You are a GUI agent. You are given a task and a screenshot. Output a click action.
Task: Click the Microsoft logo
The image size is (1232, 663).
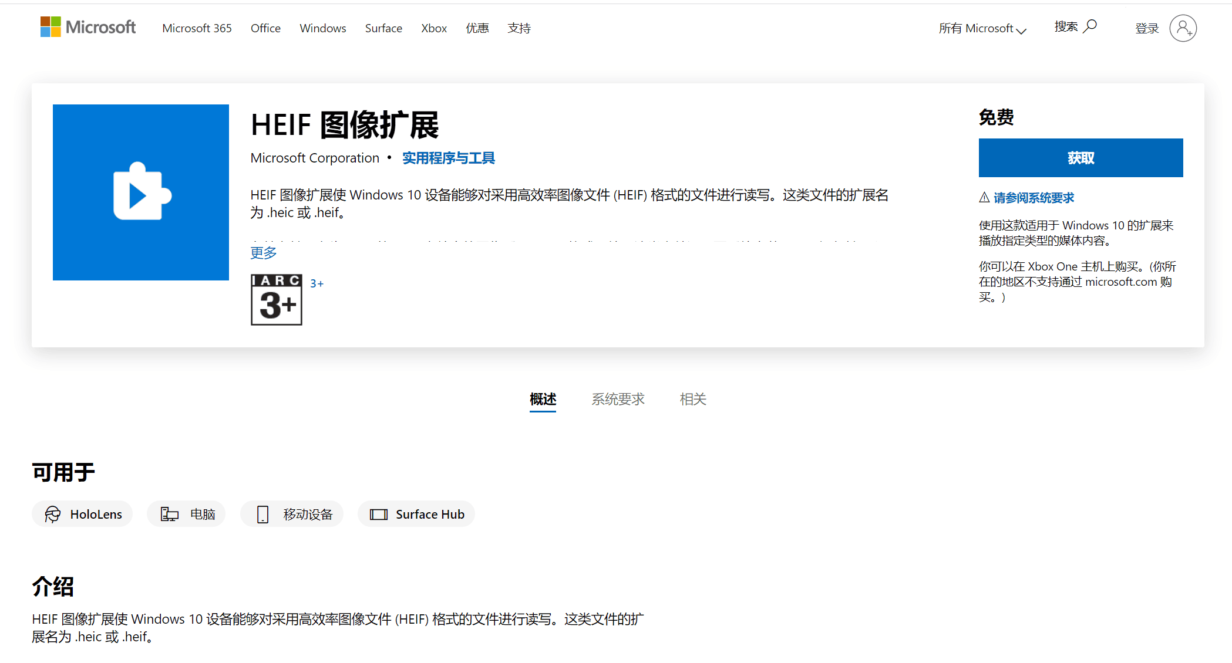coord(87,26)
